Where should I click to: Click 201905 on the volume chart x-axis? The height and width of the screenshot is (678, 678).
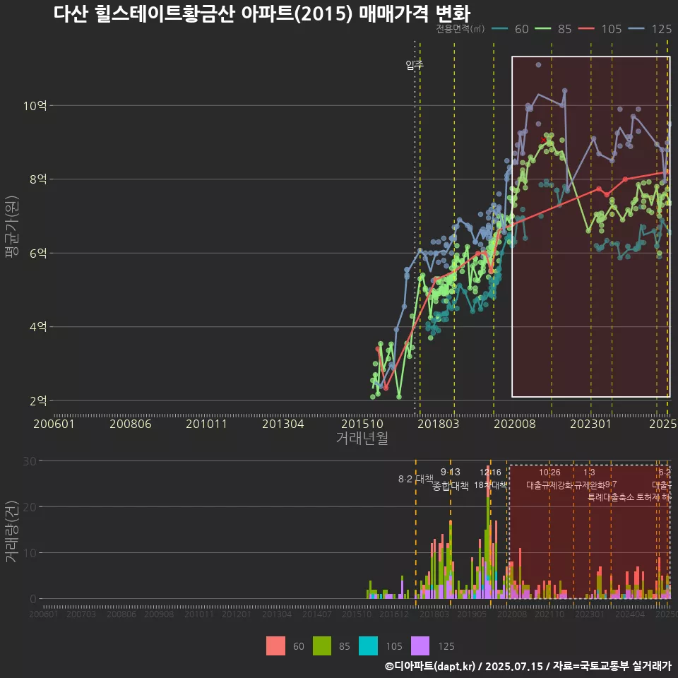coord(472,614)
